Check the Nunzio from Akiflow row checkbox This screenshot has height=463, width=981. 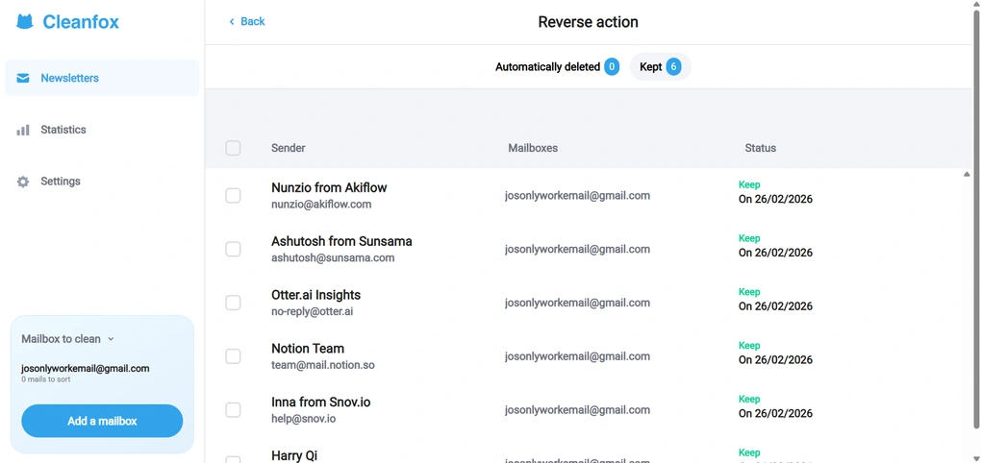[x=233, y=196]
